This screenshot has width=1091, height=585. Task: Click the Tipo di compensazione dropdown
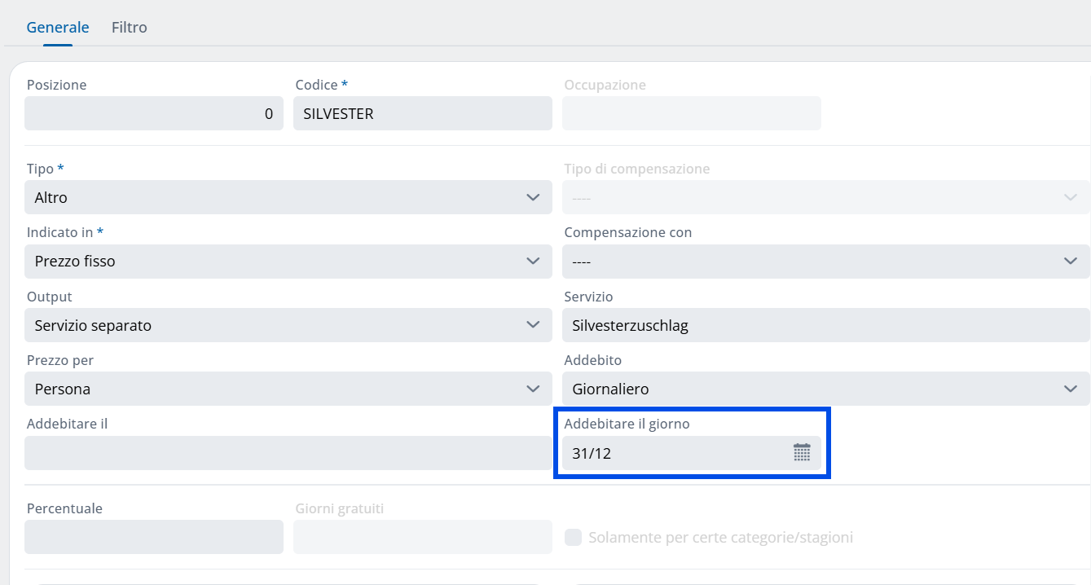825,197
